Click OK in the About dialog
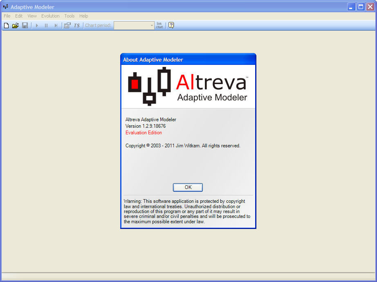This screenshot has width=377, height=282. click(188, 187)
